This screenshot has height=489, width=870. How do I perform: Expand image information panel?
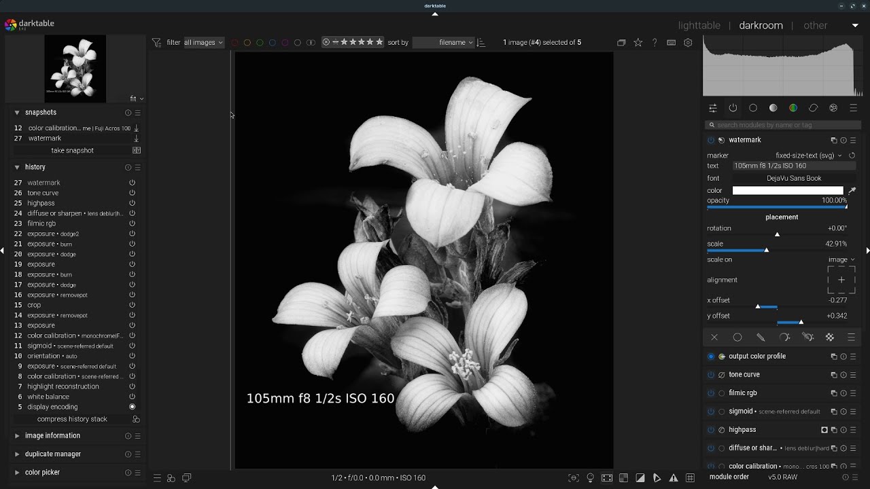(17, 436)
